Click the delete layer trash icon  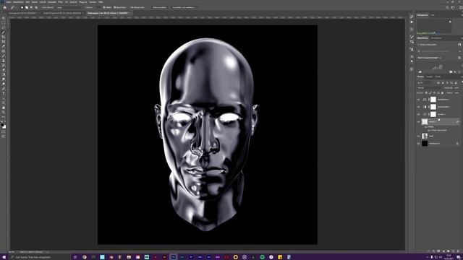click(x=458, y=251)
